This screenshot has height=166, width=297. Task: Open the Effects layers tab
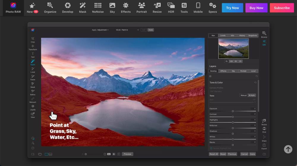(x=223, y=71)
